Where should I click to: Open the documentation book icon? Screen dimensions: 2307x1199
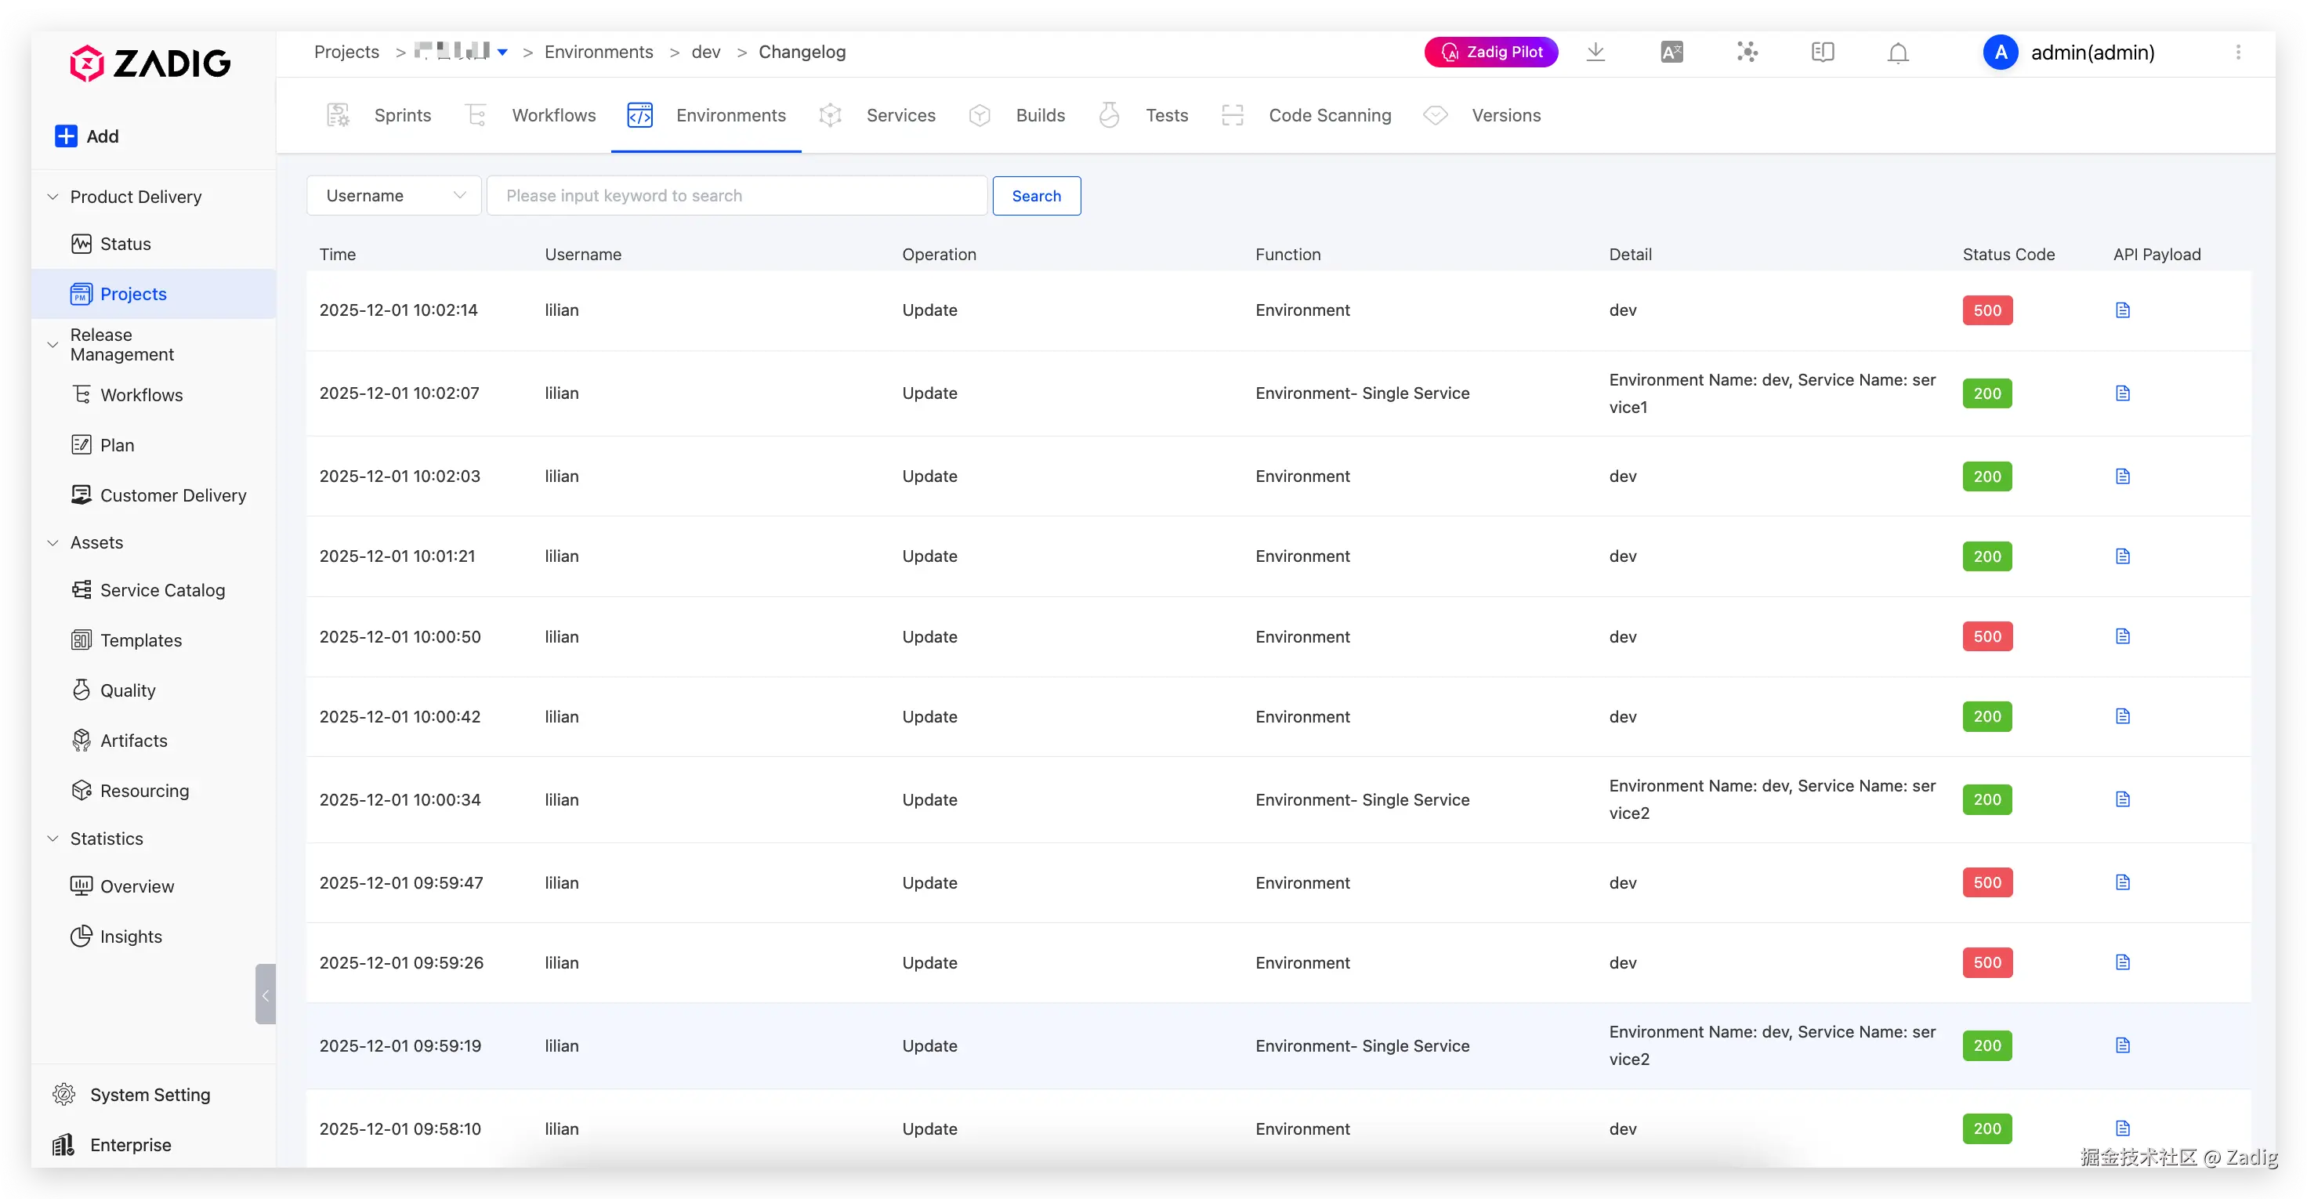[x=1823, y=52]
